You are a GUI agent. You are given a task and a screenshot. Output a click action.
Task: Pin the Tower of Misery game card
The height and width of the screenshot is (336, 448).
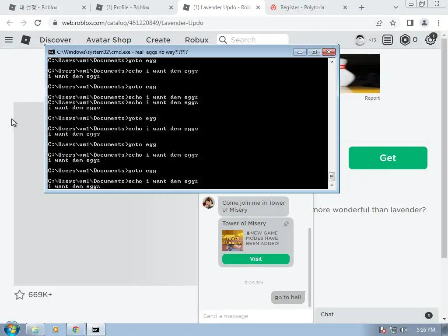coord(286,224)
